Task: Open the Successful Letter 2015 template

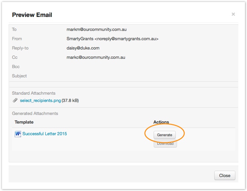Action: coord(44,134)
